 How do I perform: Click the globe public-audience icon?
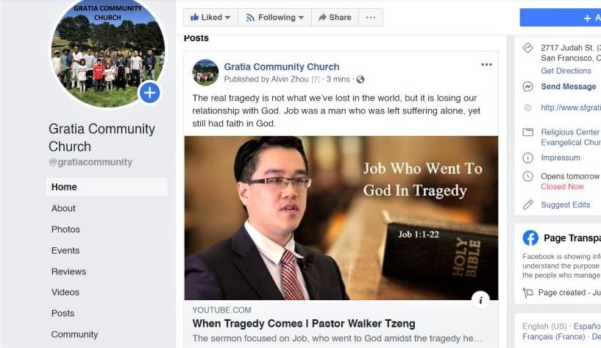pos(360,79)
